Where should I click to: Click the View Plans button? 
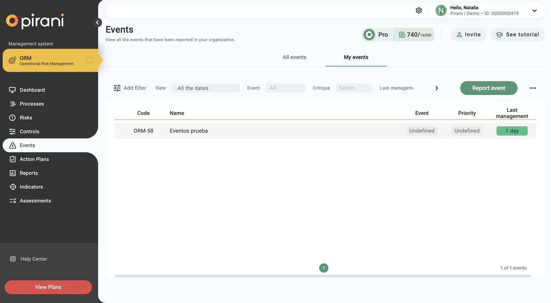[x=48, y=287]
